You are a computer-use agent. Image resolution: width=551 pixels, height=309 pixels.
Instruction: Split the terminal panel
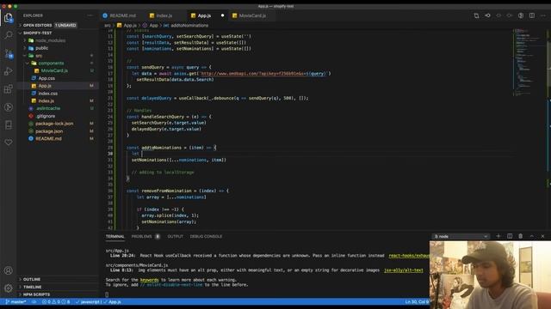point(510,236)
